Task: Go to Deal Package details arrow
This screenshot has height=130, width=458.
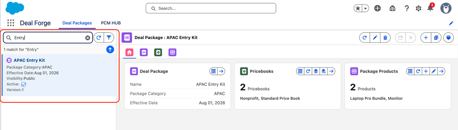Action: [221, 71]
